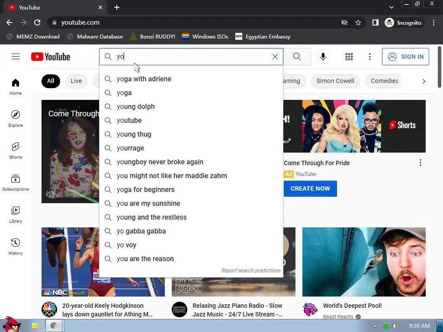
Task: Open the Shorts pride banner image
Action: pyautogui.click(x=355, y=126)
